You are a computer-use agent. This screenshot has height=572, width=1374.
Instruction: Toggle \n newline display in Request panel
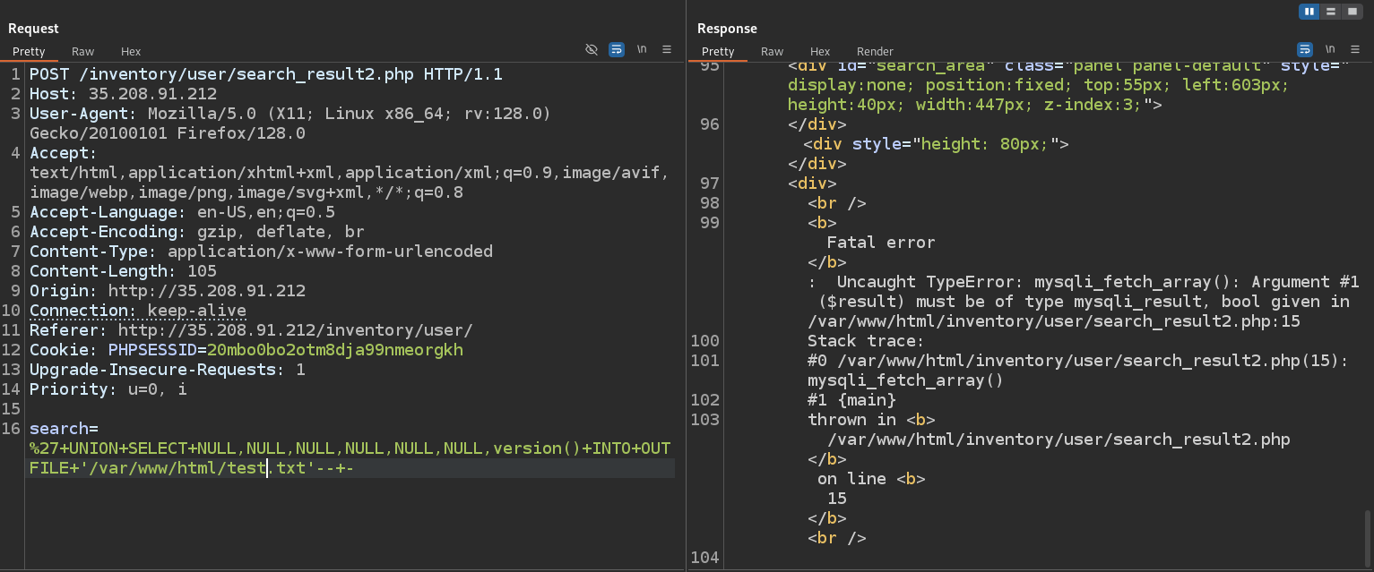(642, 50)
